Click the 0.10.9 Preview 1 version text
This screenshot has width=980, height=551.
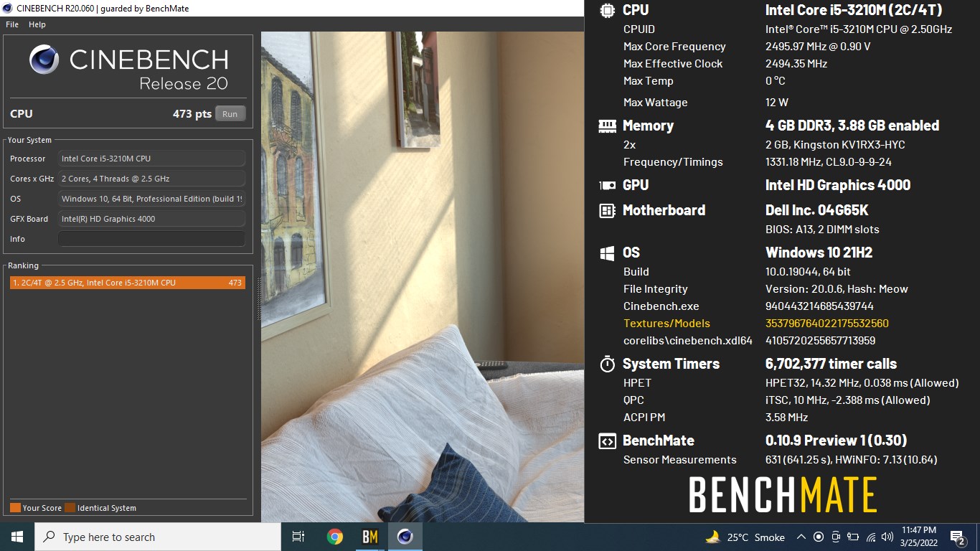coord(836,441)
